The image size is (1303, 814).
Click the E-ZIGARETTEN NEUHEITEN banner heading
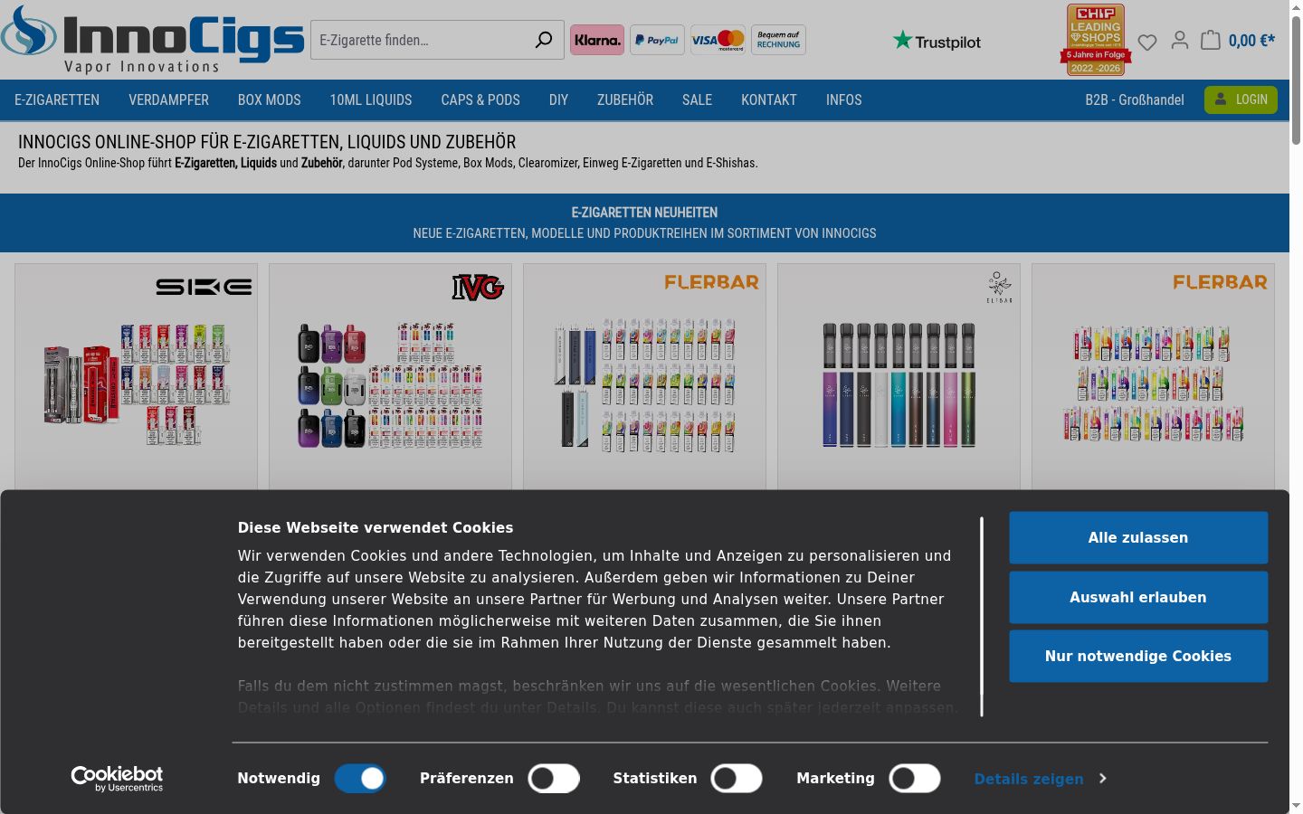coord(644,213)
